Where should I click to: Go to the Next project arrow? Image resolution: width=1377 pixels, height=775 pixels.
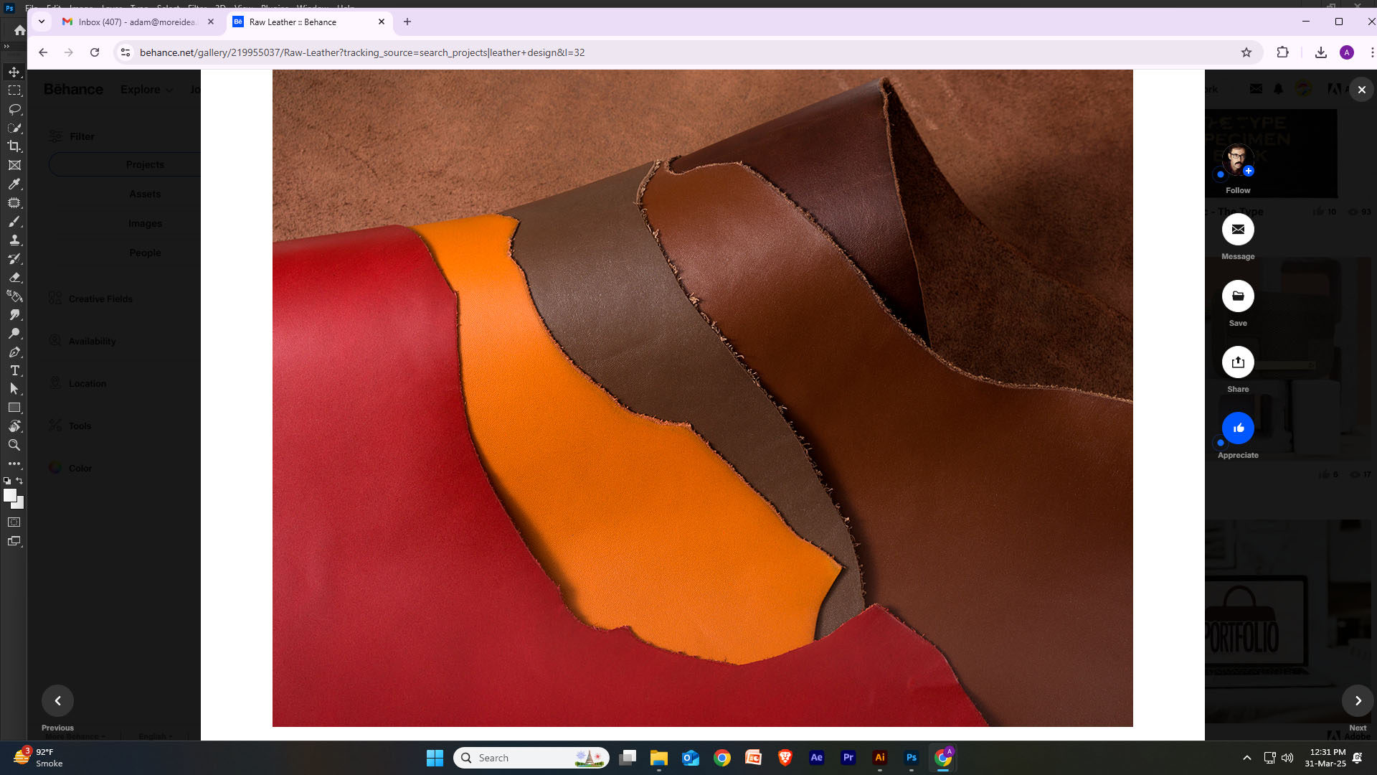[x=1358, y=701]
